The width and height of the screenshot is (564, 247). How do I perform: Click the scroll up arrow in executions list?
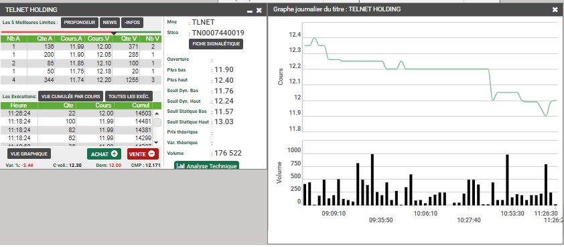point(157,113)
